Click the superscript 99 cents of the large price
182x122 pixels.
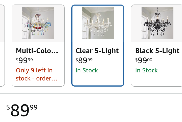tap(34, 107)
